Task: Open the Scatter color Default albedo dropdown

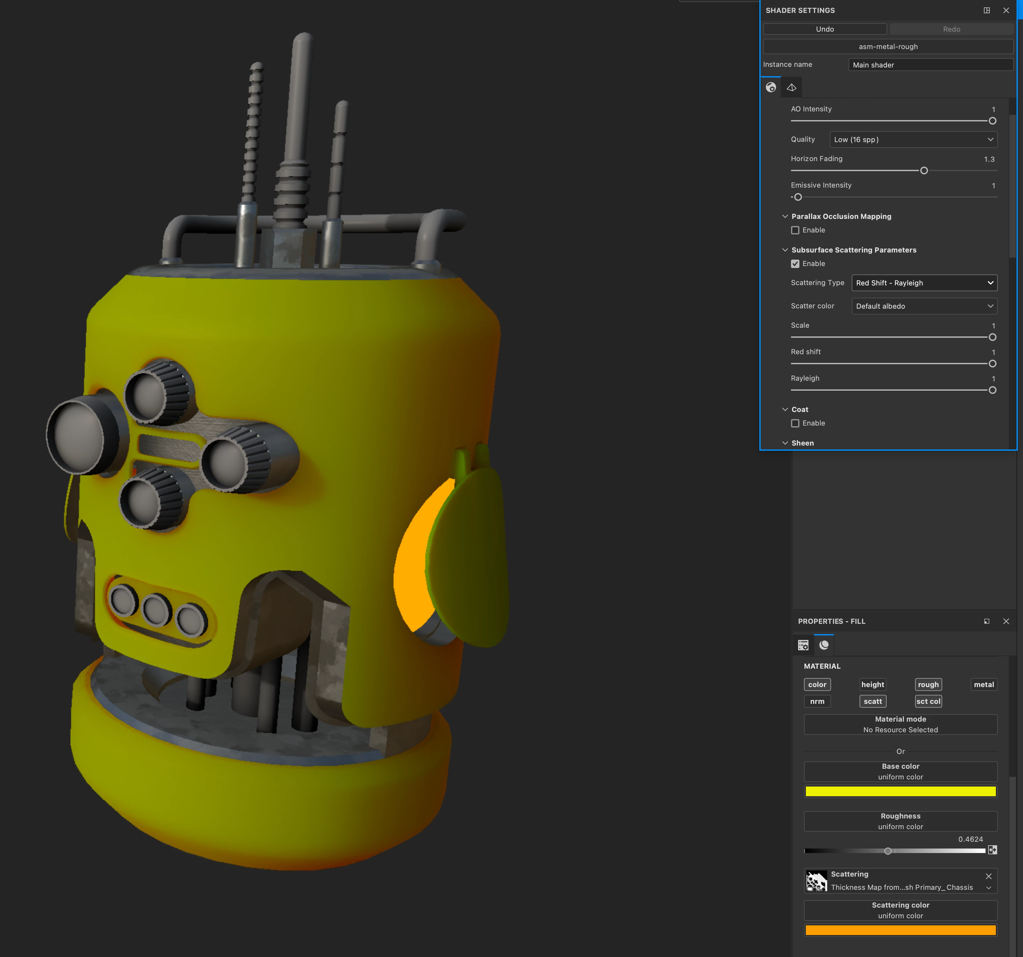Action: 924,306
